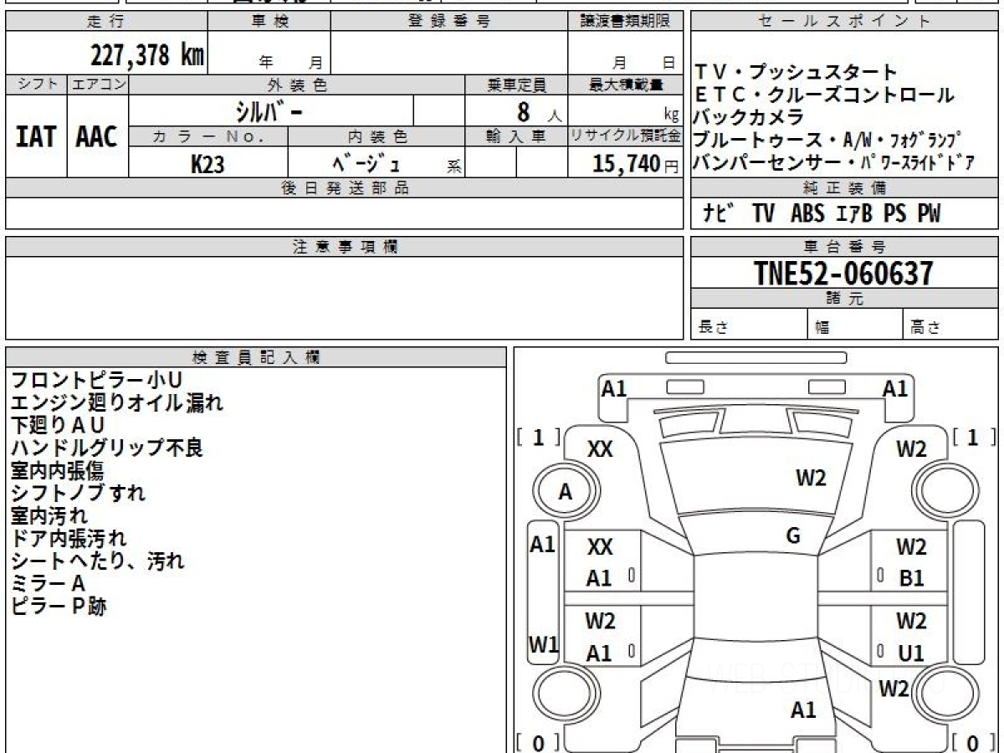This screenshot has height=753, width=1004.
Task: Click the U1 damage mark on the diagram
Action: (x=911, y=653)
